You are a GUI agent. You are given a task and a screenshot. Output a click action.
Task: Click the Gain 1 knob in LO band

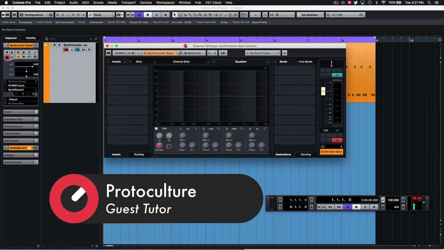click(182, 135)
